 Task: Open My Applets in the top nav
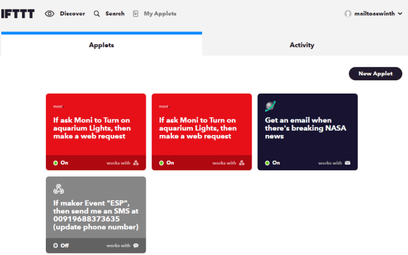coord(160,14)
